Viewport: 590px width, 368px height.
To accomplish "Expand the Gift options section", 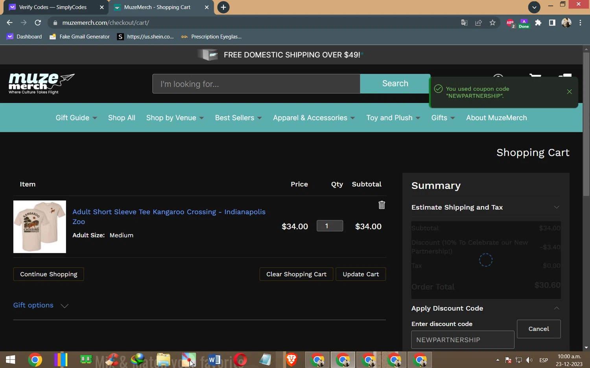I will click(41, 305).
